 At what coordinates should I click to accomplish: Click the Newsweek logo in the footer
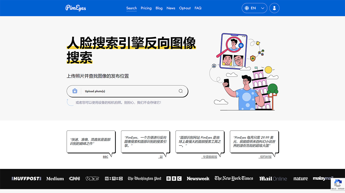tap(198, 178)
